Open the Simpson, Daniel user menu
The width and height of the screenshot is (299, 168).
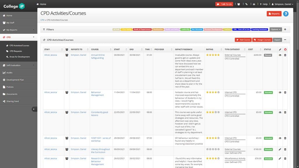282,4
